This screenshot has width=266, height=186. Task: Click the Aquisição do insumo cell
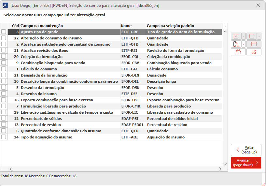[x=184, y=137]
